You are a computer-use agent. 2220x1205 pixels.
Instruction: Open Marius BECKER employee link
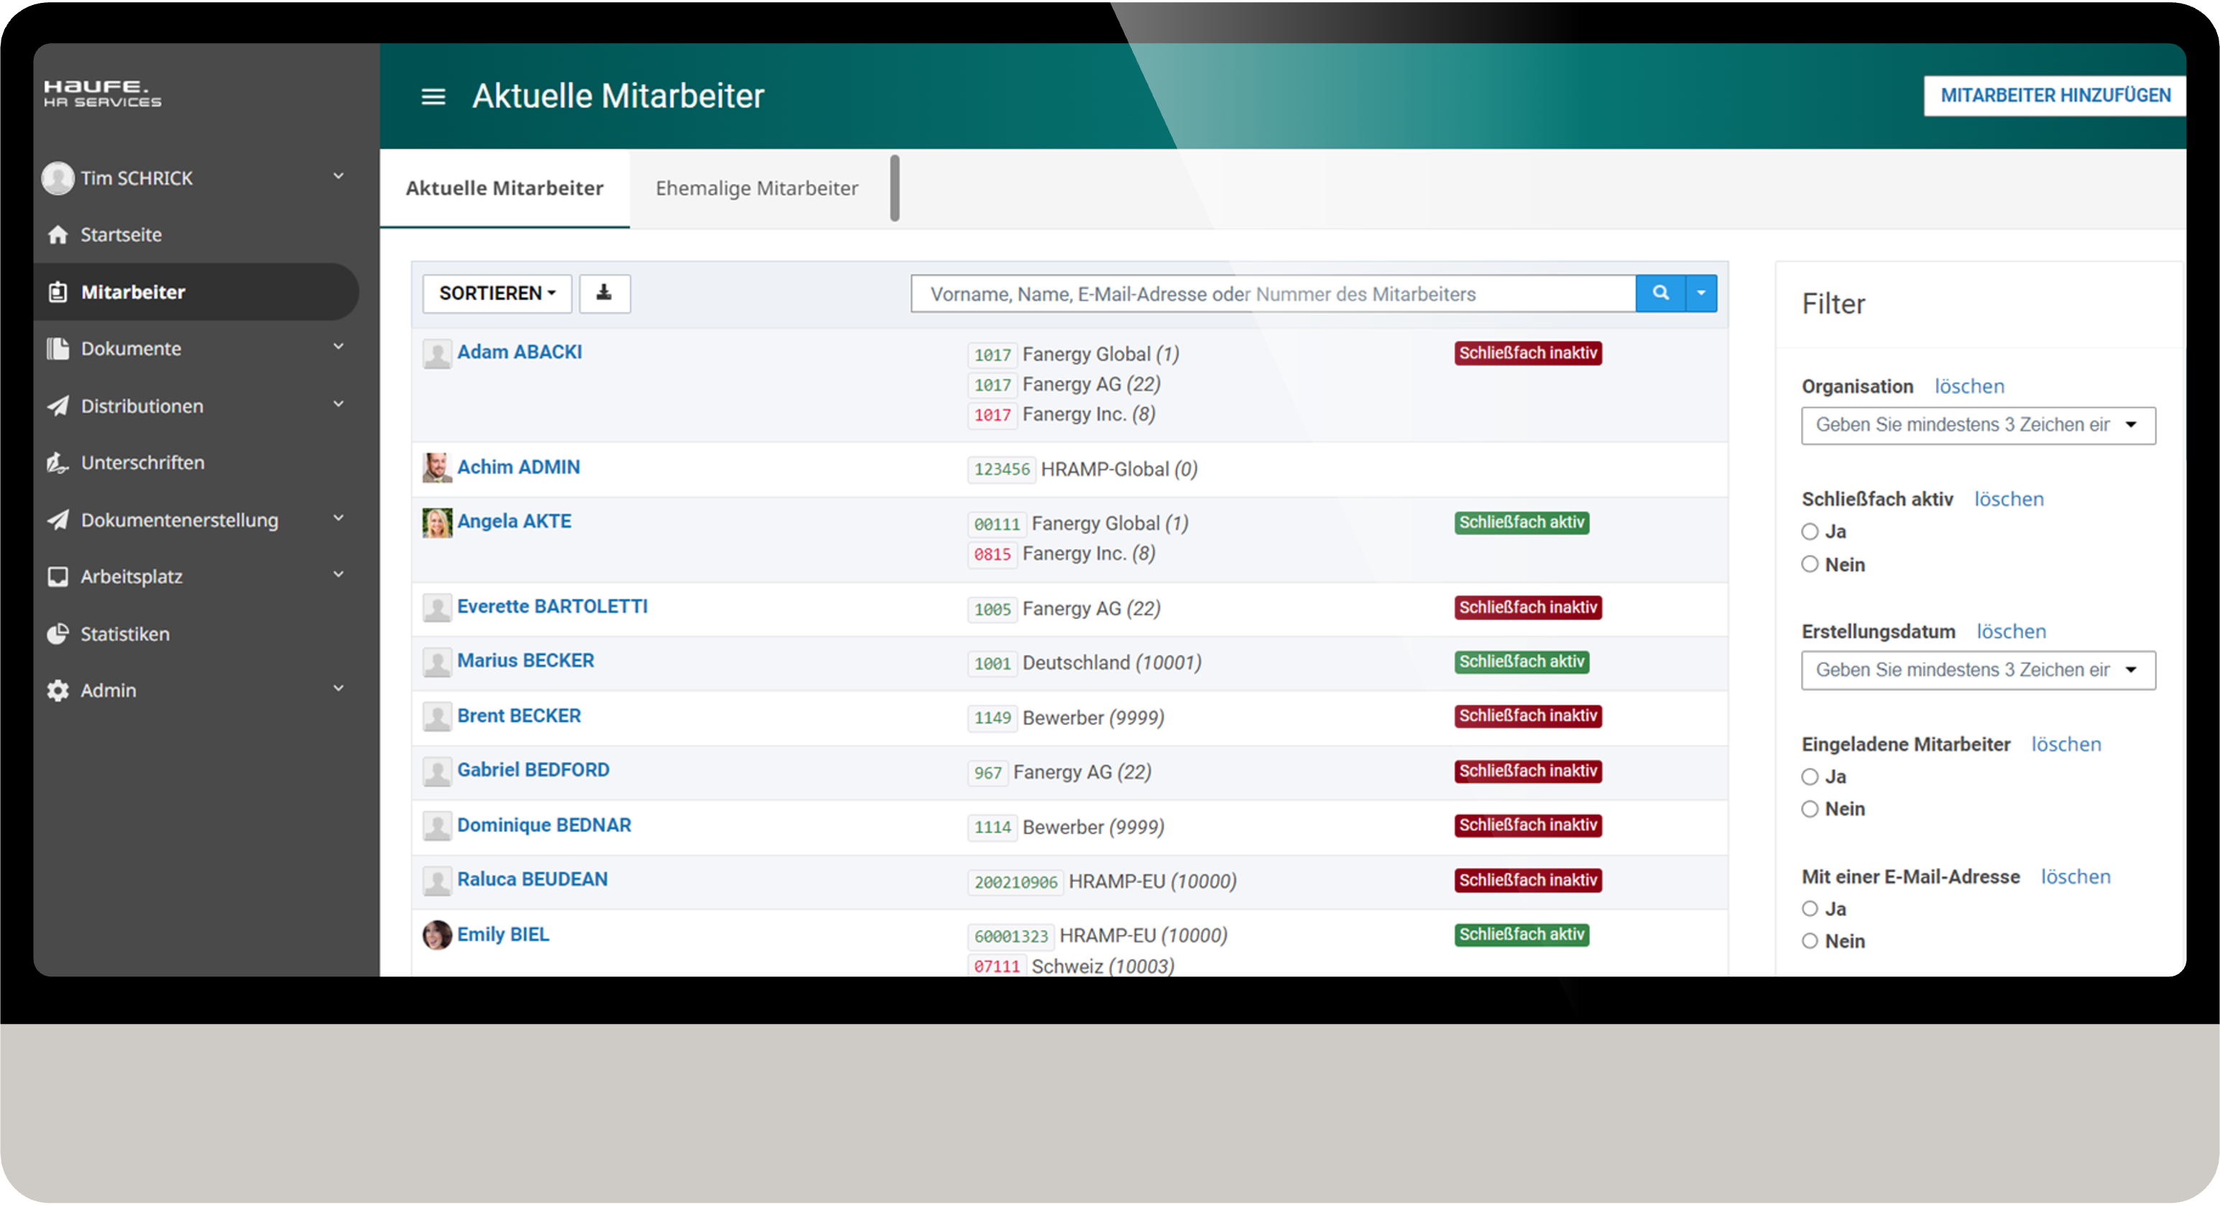pyautogui.click(x=525, y=661)
